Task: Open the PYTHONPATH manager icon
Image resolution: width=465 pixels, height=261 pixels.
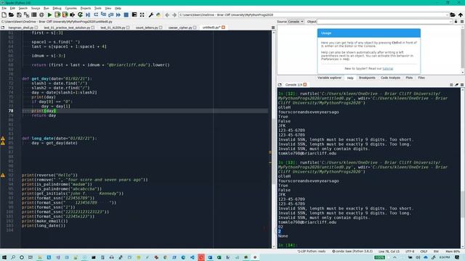Action: [158, 14]
